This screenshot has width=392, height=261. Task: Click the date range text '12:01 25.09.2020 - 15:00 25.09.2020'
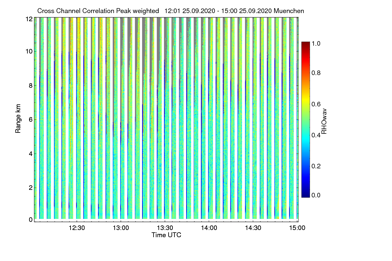[x=219, y=11]
